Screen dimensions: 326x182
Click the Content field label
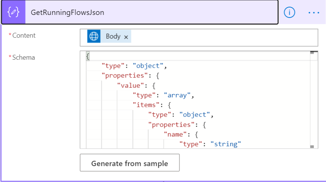pos(24,35)
